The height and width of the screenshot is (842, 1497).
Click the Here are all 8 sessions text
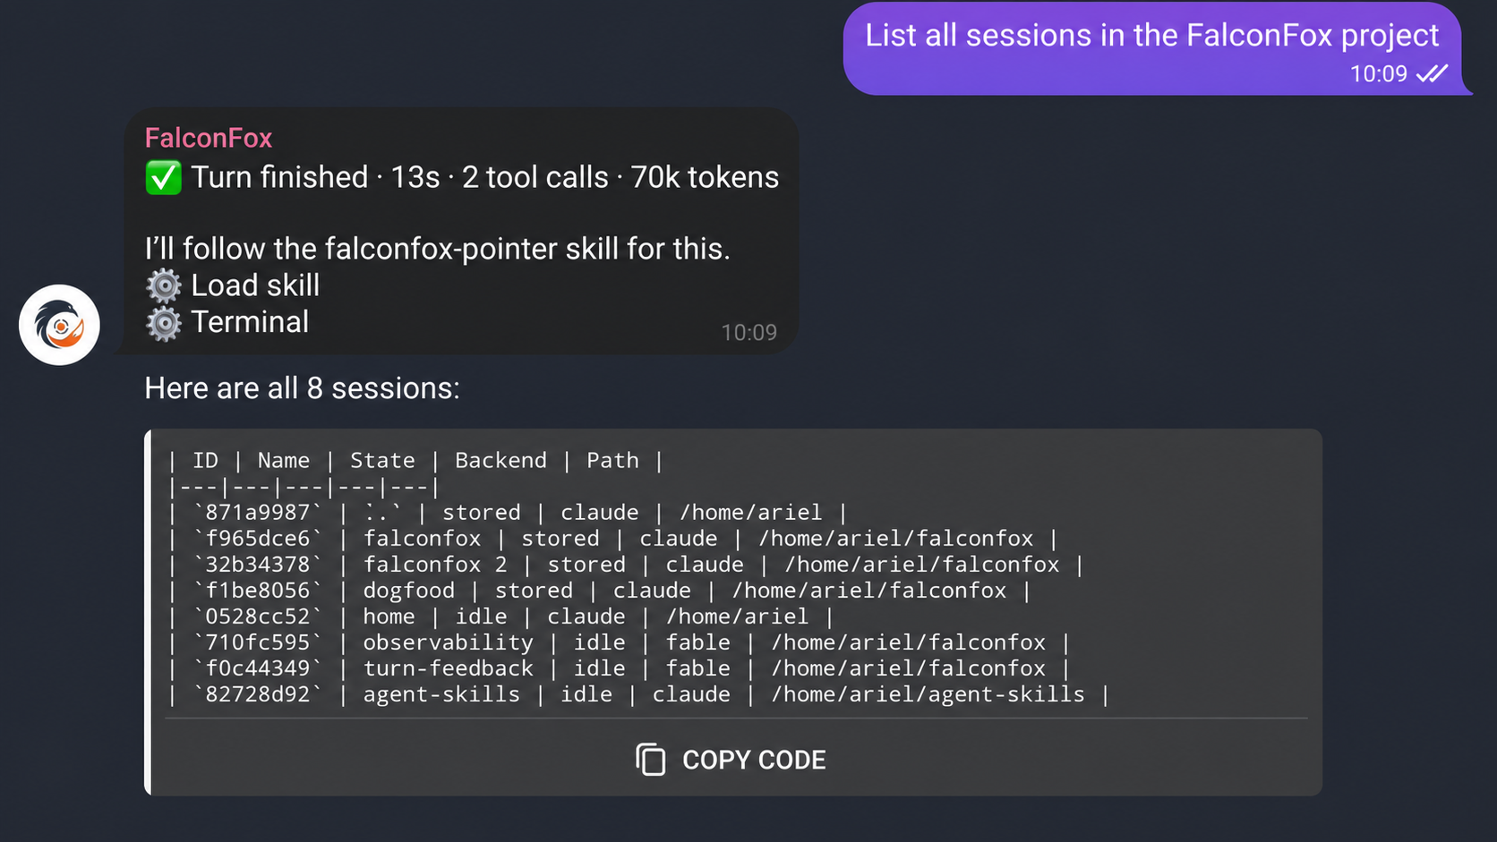coord(303,388)
